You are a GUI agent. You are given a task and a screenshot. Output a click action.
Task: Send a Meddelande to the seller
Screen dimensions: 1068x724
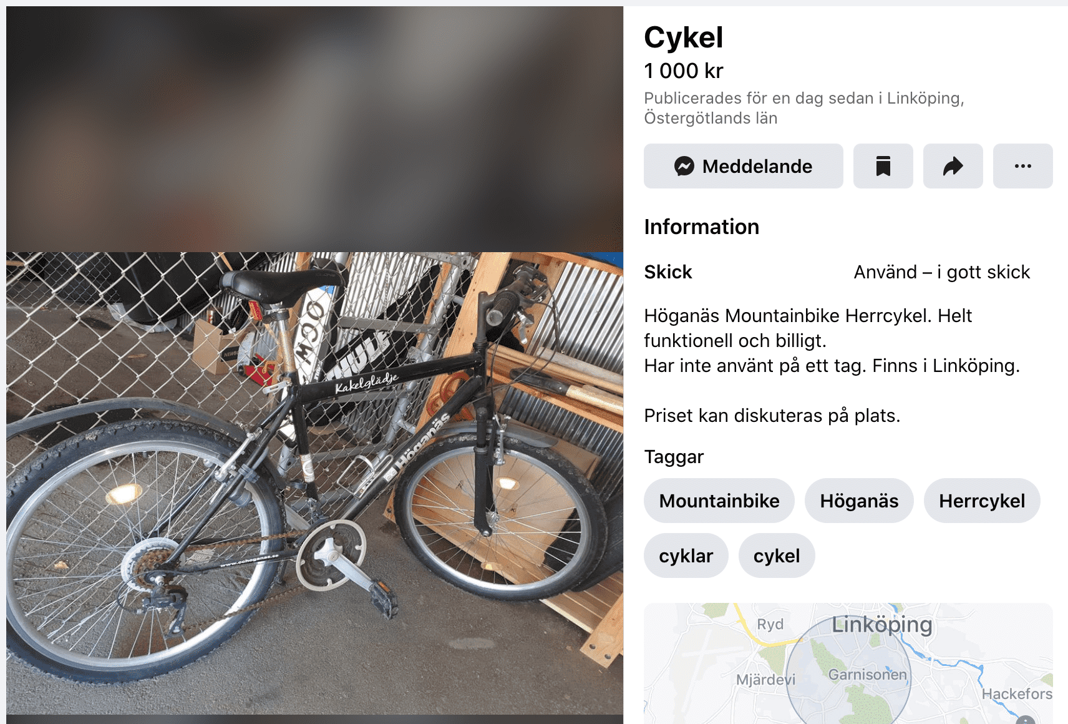click(743, 166)
